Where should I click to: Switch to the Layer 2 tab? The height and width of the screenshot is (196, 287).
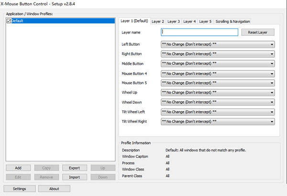[x=158, y=22]
